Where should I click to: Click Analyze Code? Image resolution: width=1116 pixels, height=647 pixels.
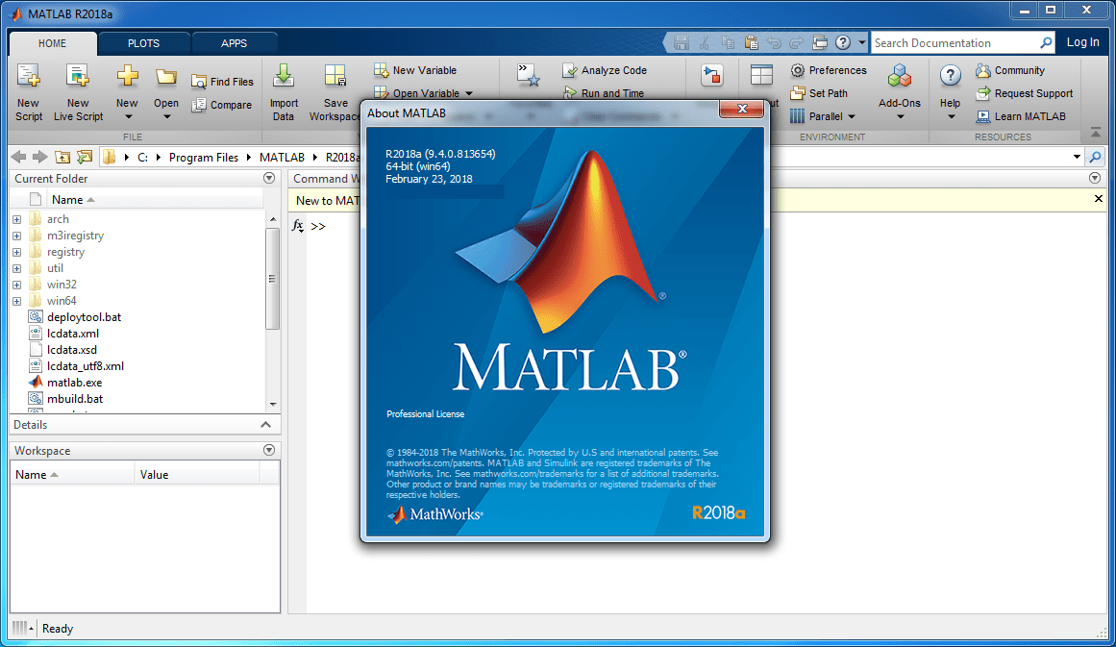tap(605, 70)
